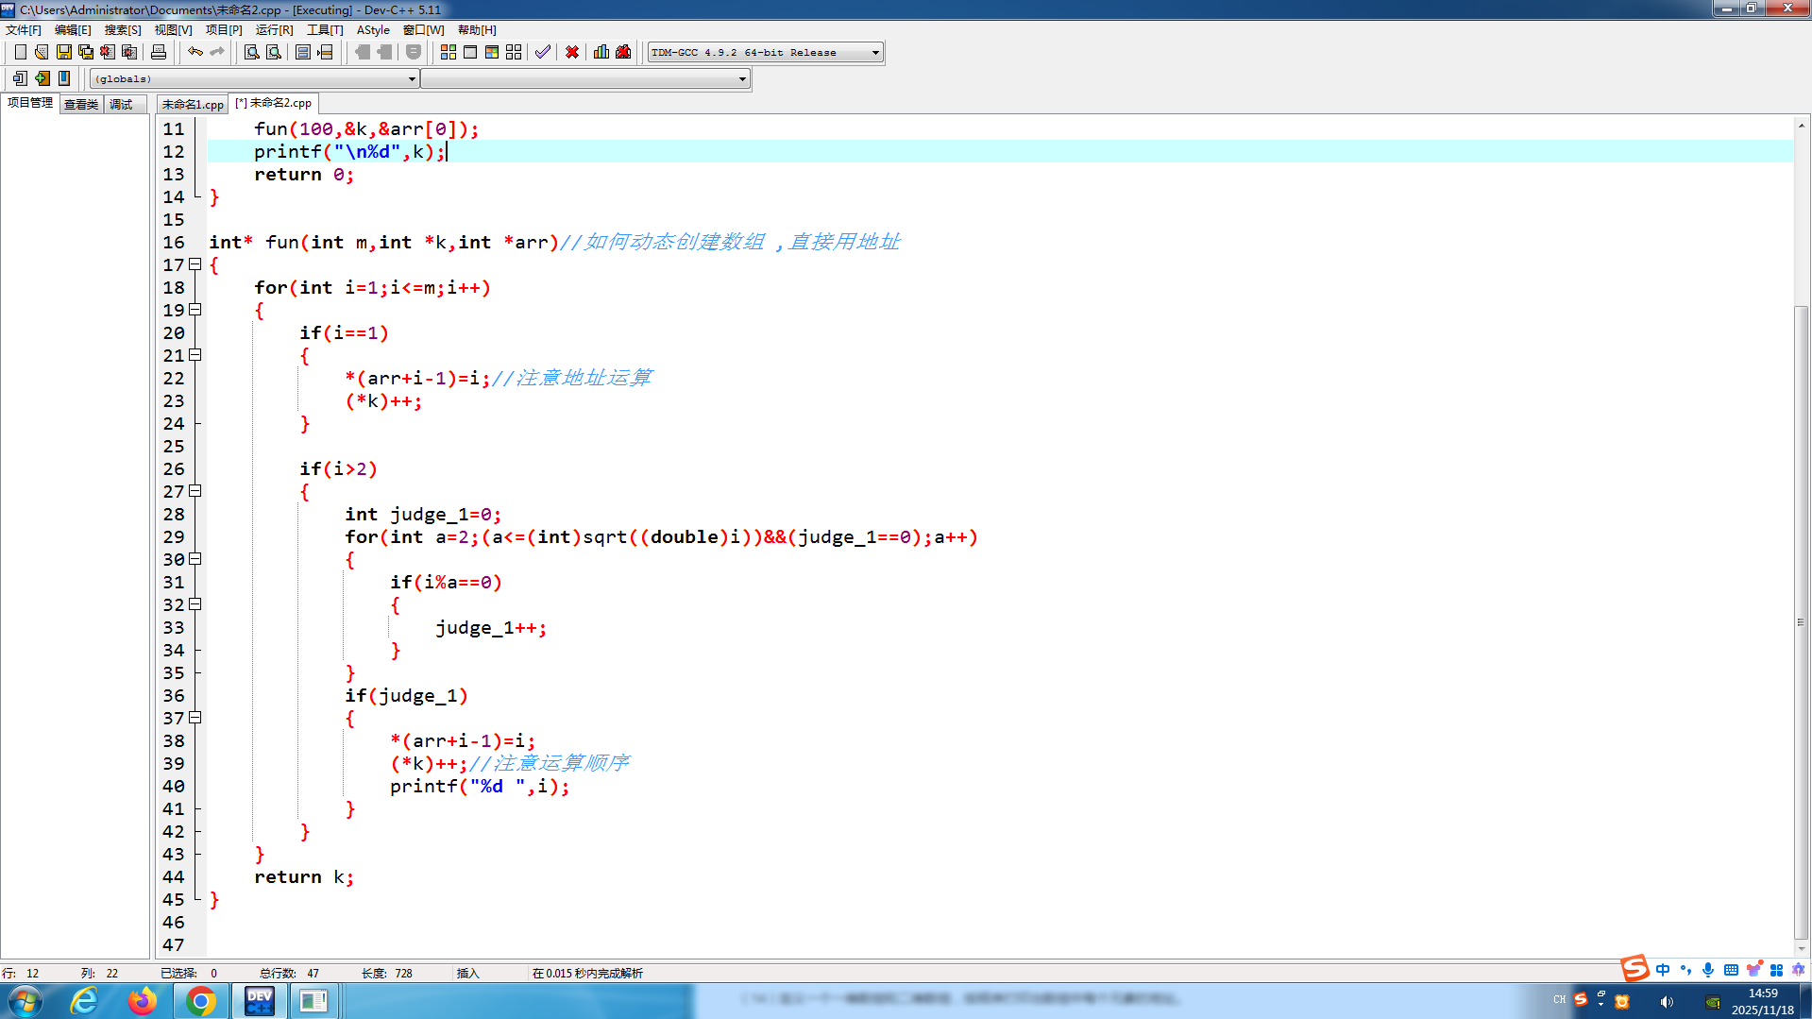Click the Save All toolbar icon

point(86,52)
